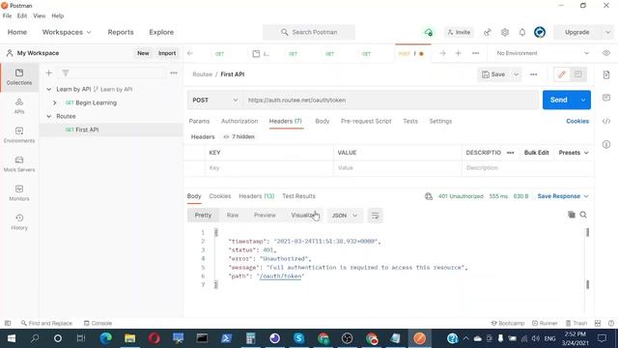The width and height of the screenshot is (618, 348).
Task: Open the No Environment dropdown
Action: click(543, 53)
